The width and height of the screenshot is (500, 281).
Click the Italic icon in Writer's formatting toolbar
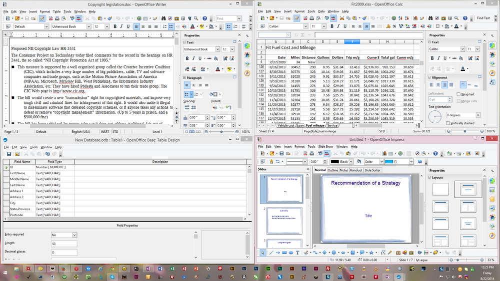tap(121, 26)
